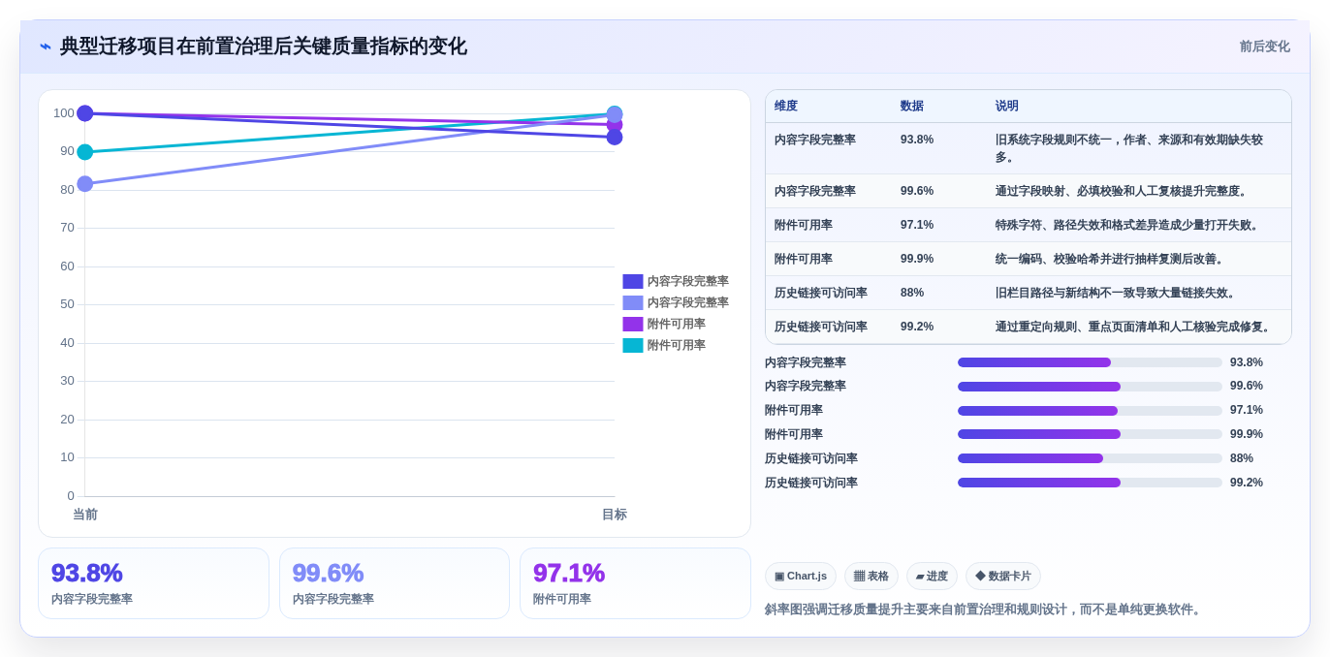Click the description starting 旧栏目路径与新结构不一致
Image resolution: width=1330 pixels, height=657 pixels.
click(1118, 293)
